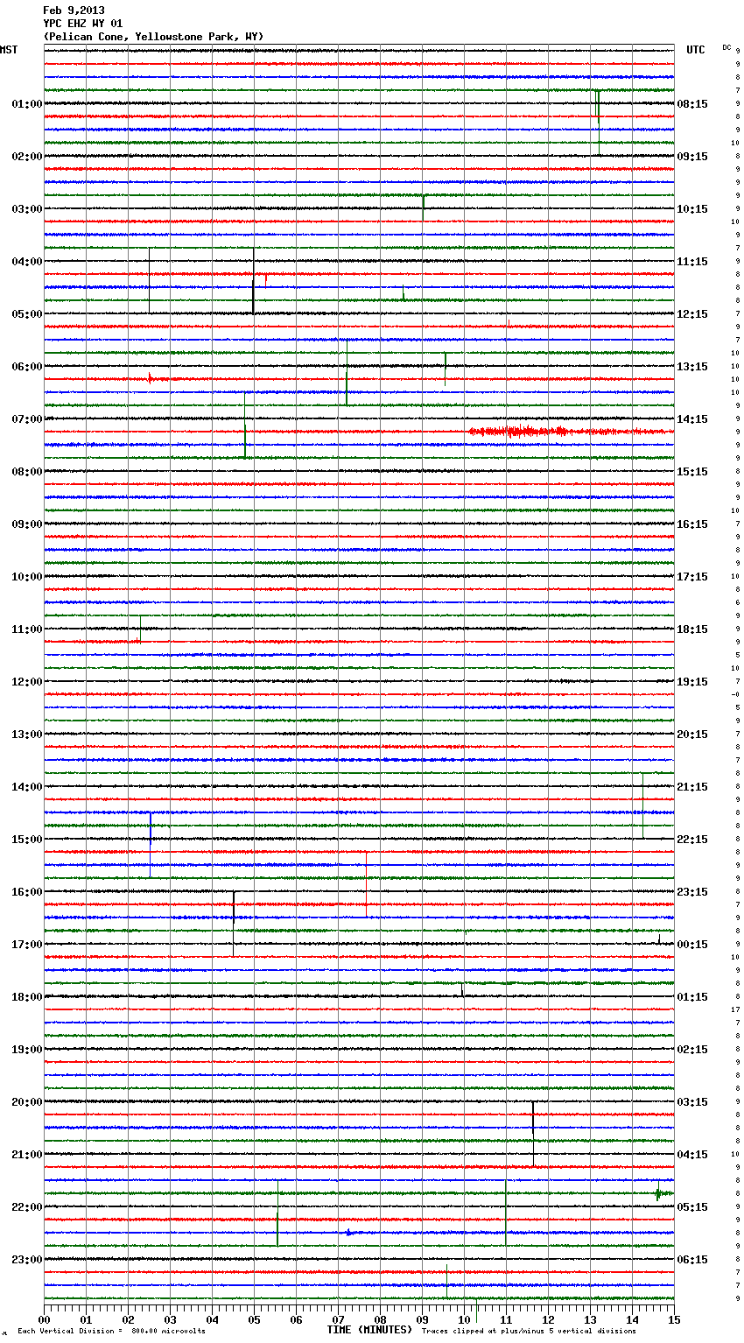Screen dimensions: 744x1343
Task: Click the Traces clipped footer note
Action: (529, 1331)
